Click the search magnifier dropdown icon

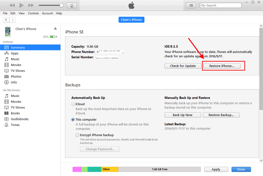tap(203, 5)
